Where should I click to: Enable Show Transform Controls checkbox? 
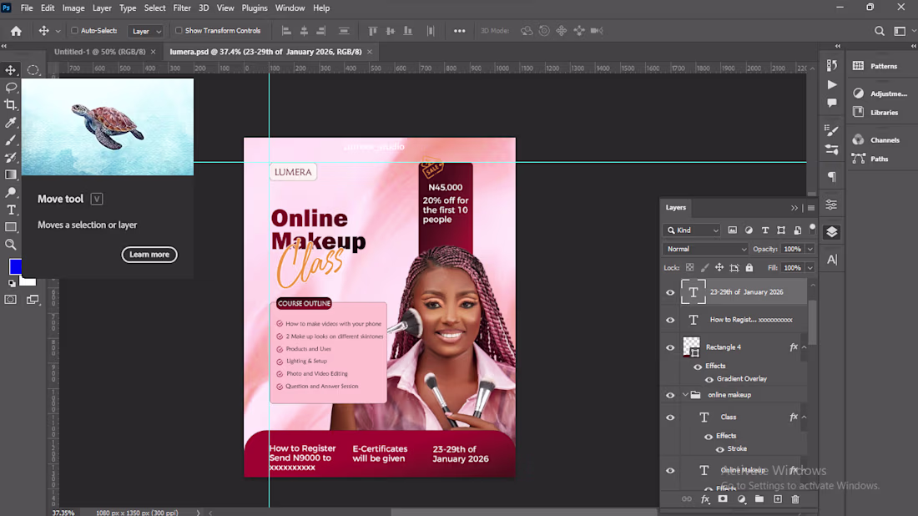tap(179, 30)
